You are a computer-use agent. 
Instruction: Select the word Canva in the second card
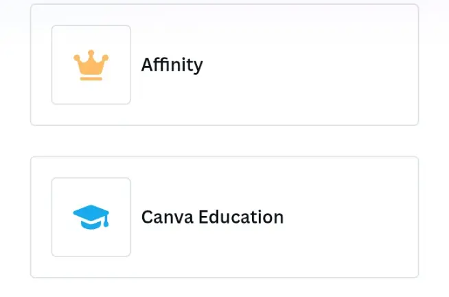click(168, 217)
